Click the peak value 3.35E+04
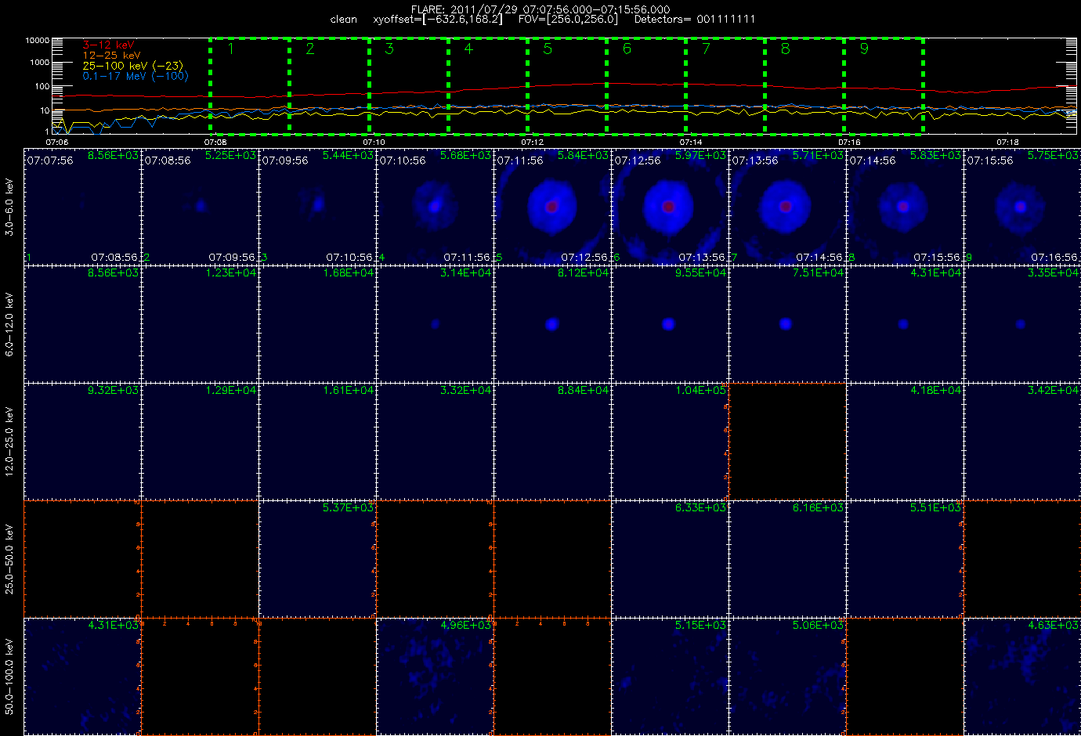Viewport: 1081px width, 736px height. [x=1053, y=273]
